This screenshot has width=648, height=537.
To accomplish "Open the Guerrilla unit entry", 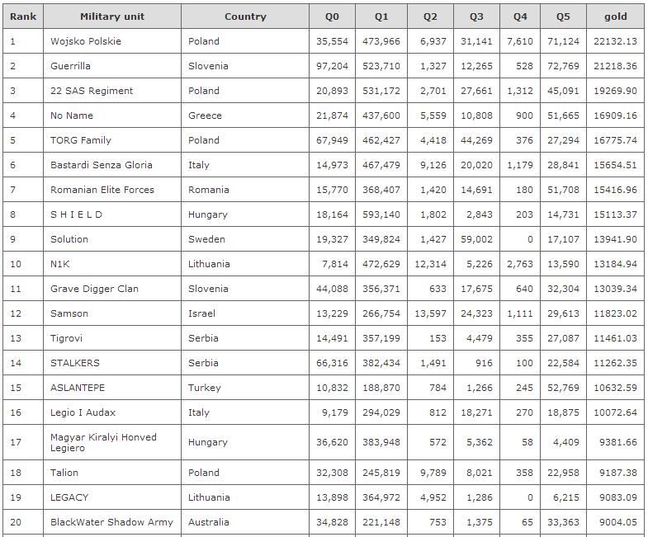I will point(70,66).
